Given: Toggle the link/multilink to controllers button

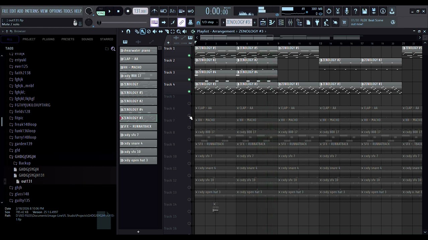Looking at the screenshot, I should point(182,22).
